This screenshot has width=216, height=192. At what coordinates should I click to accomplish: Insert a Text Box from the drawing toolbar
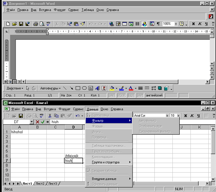coord(91,88)
